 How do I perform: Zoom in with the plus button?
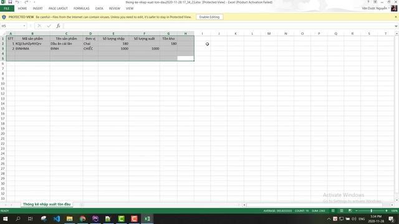tap(387, 211)
